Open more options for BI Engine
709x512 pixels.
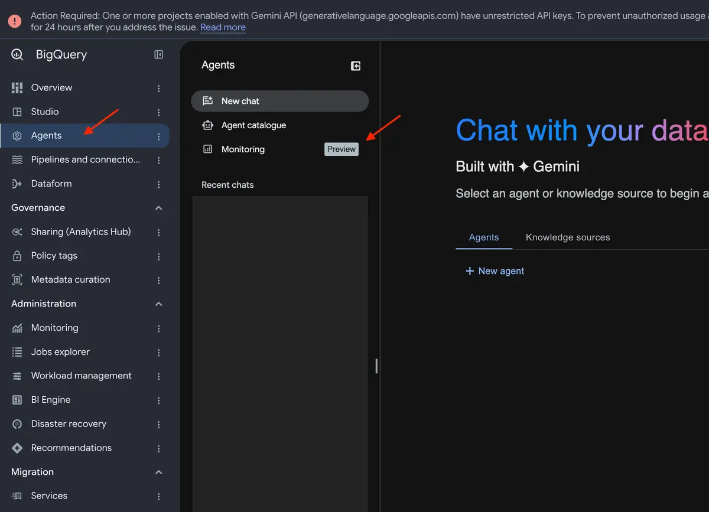pos(158,400)
